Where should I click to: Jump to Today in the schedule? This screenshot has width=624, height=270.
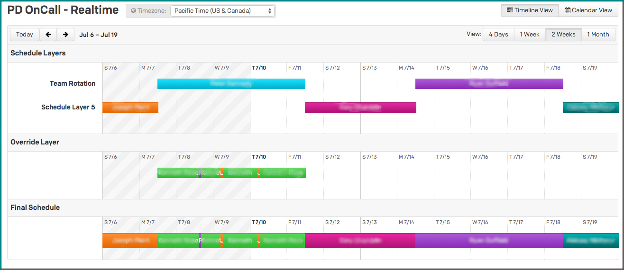point(25,35)
